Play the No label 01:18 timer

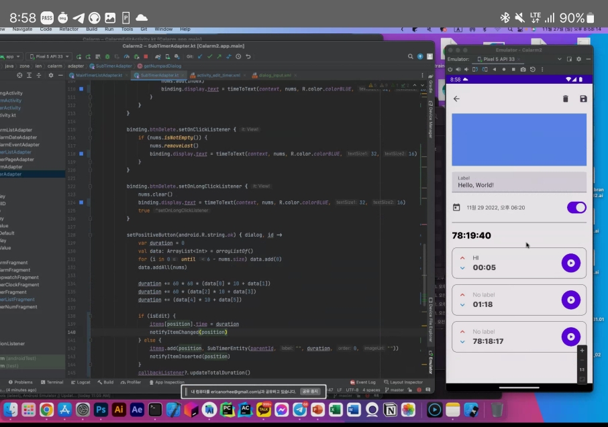(571, 300)
